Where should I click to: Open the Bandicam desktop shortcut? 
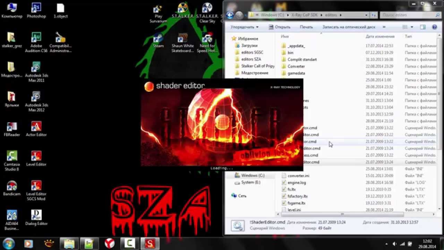[12, 188]
